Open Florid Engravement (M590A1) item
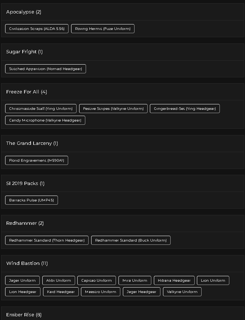 coord(36,161)
